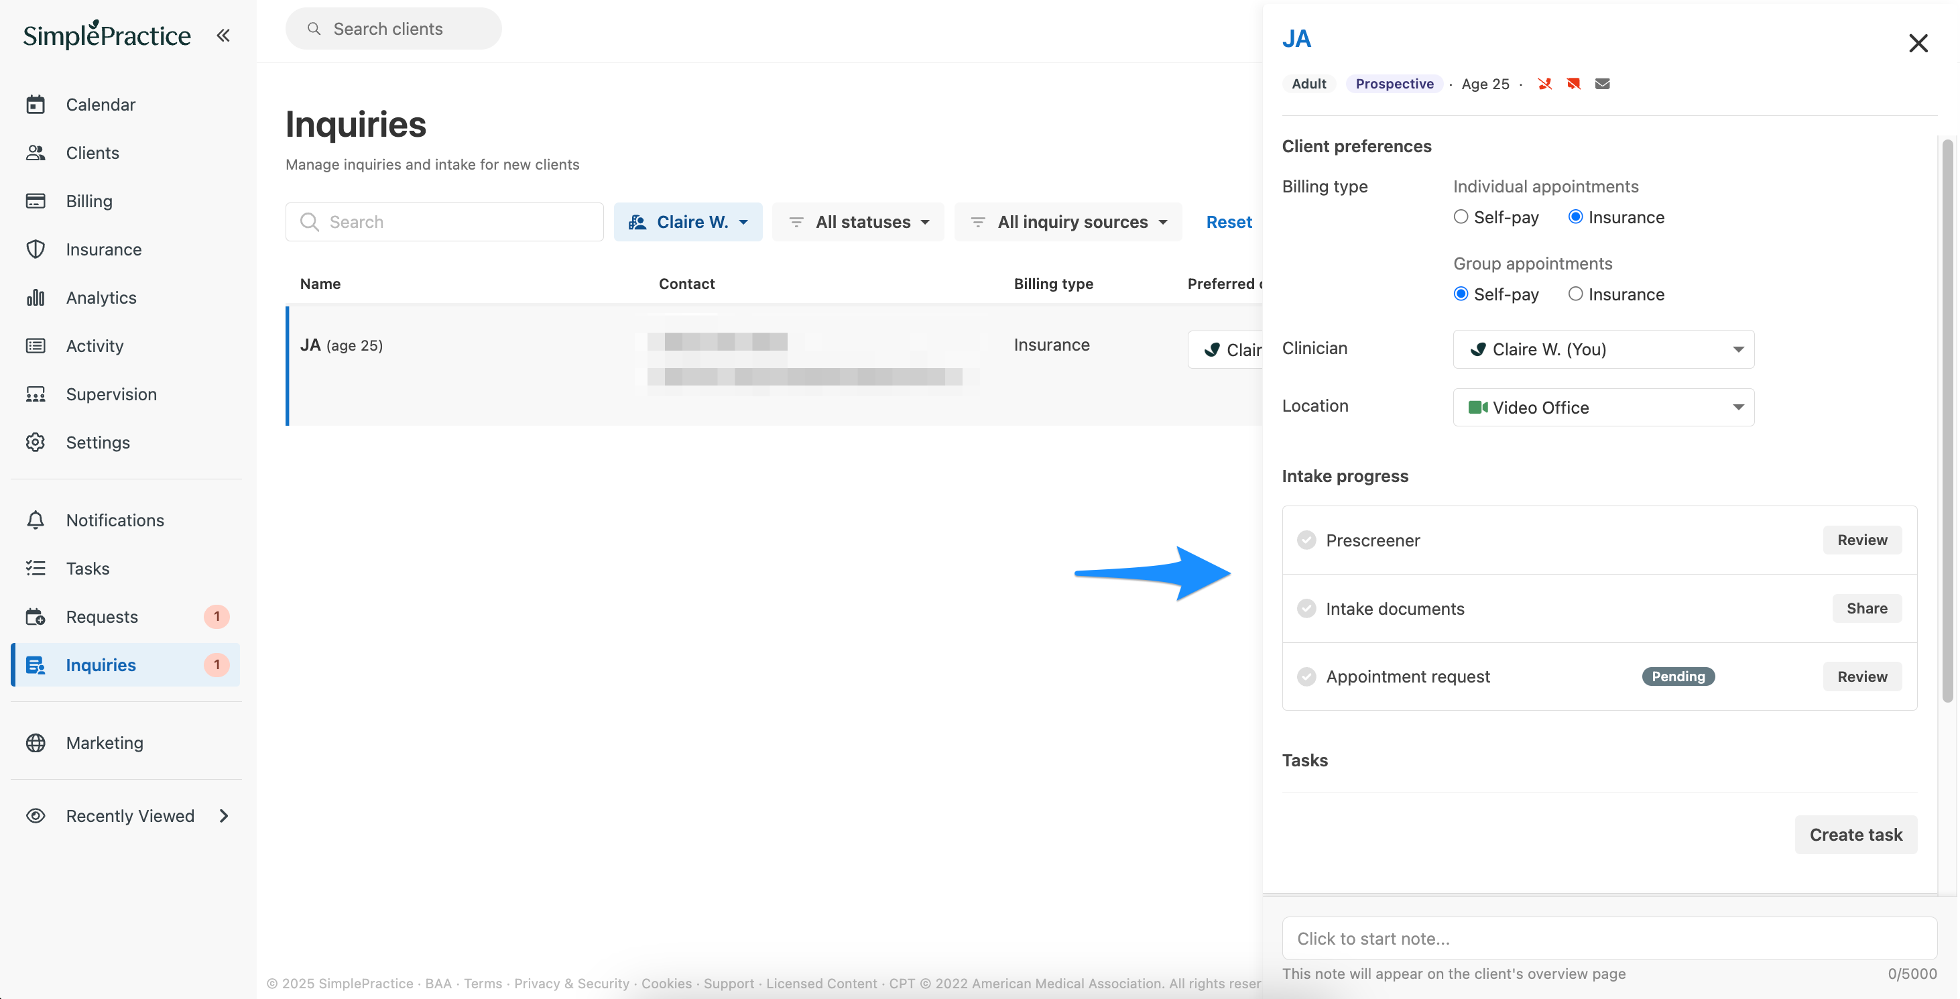Select Self-pay for group appointments

(1460, 294)
